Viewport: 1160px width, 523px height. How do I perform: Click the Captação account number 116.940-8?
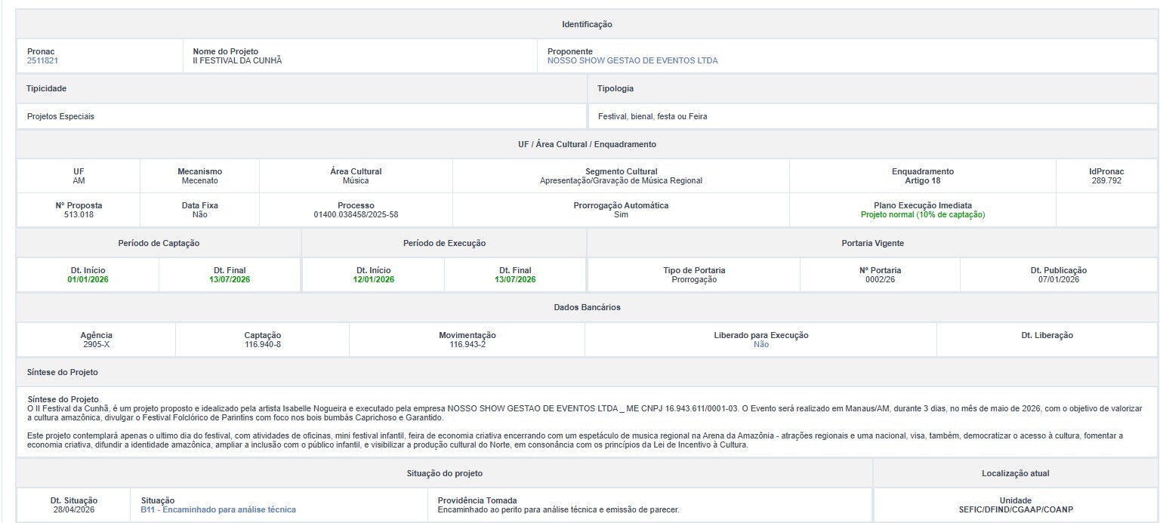[x=262, y=344]
